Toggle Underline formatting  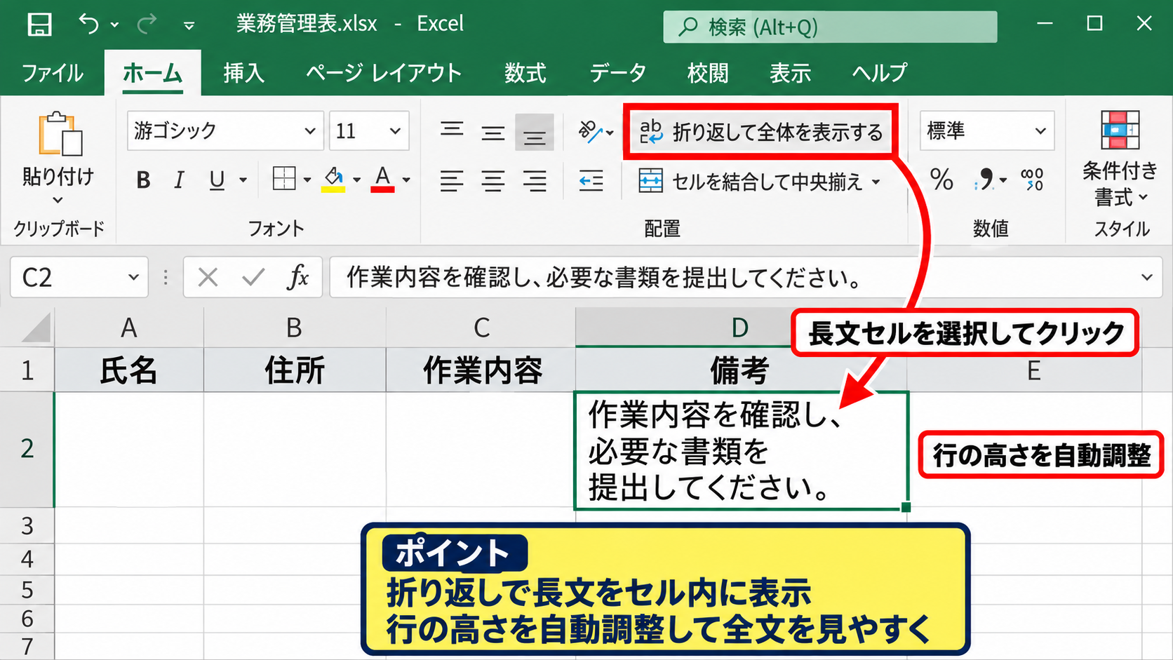pos(217,181)
